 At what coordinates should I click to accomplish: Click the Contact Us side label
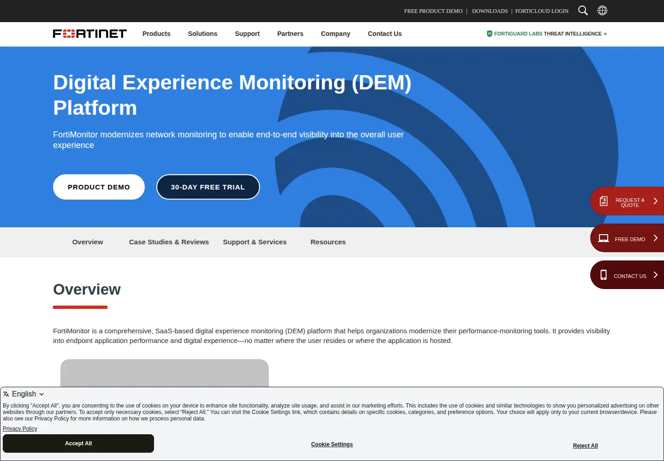click(x=630, y=276)
